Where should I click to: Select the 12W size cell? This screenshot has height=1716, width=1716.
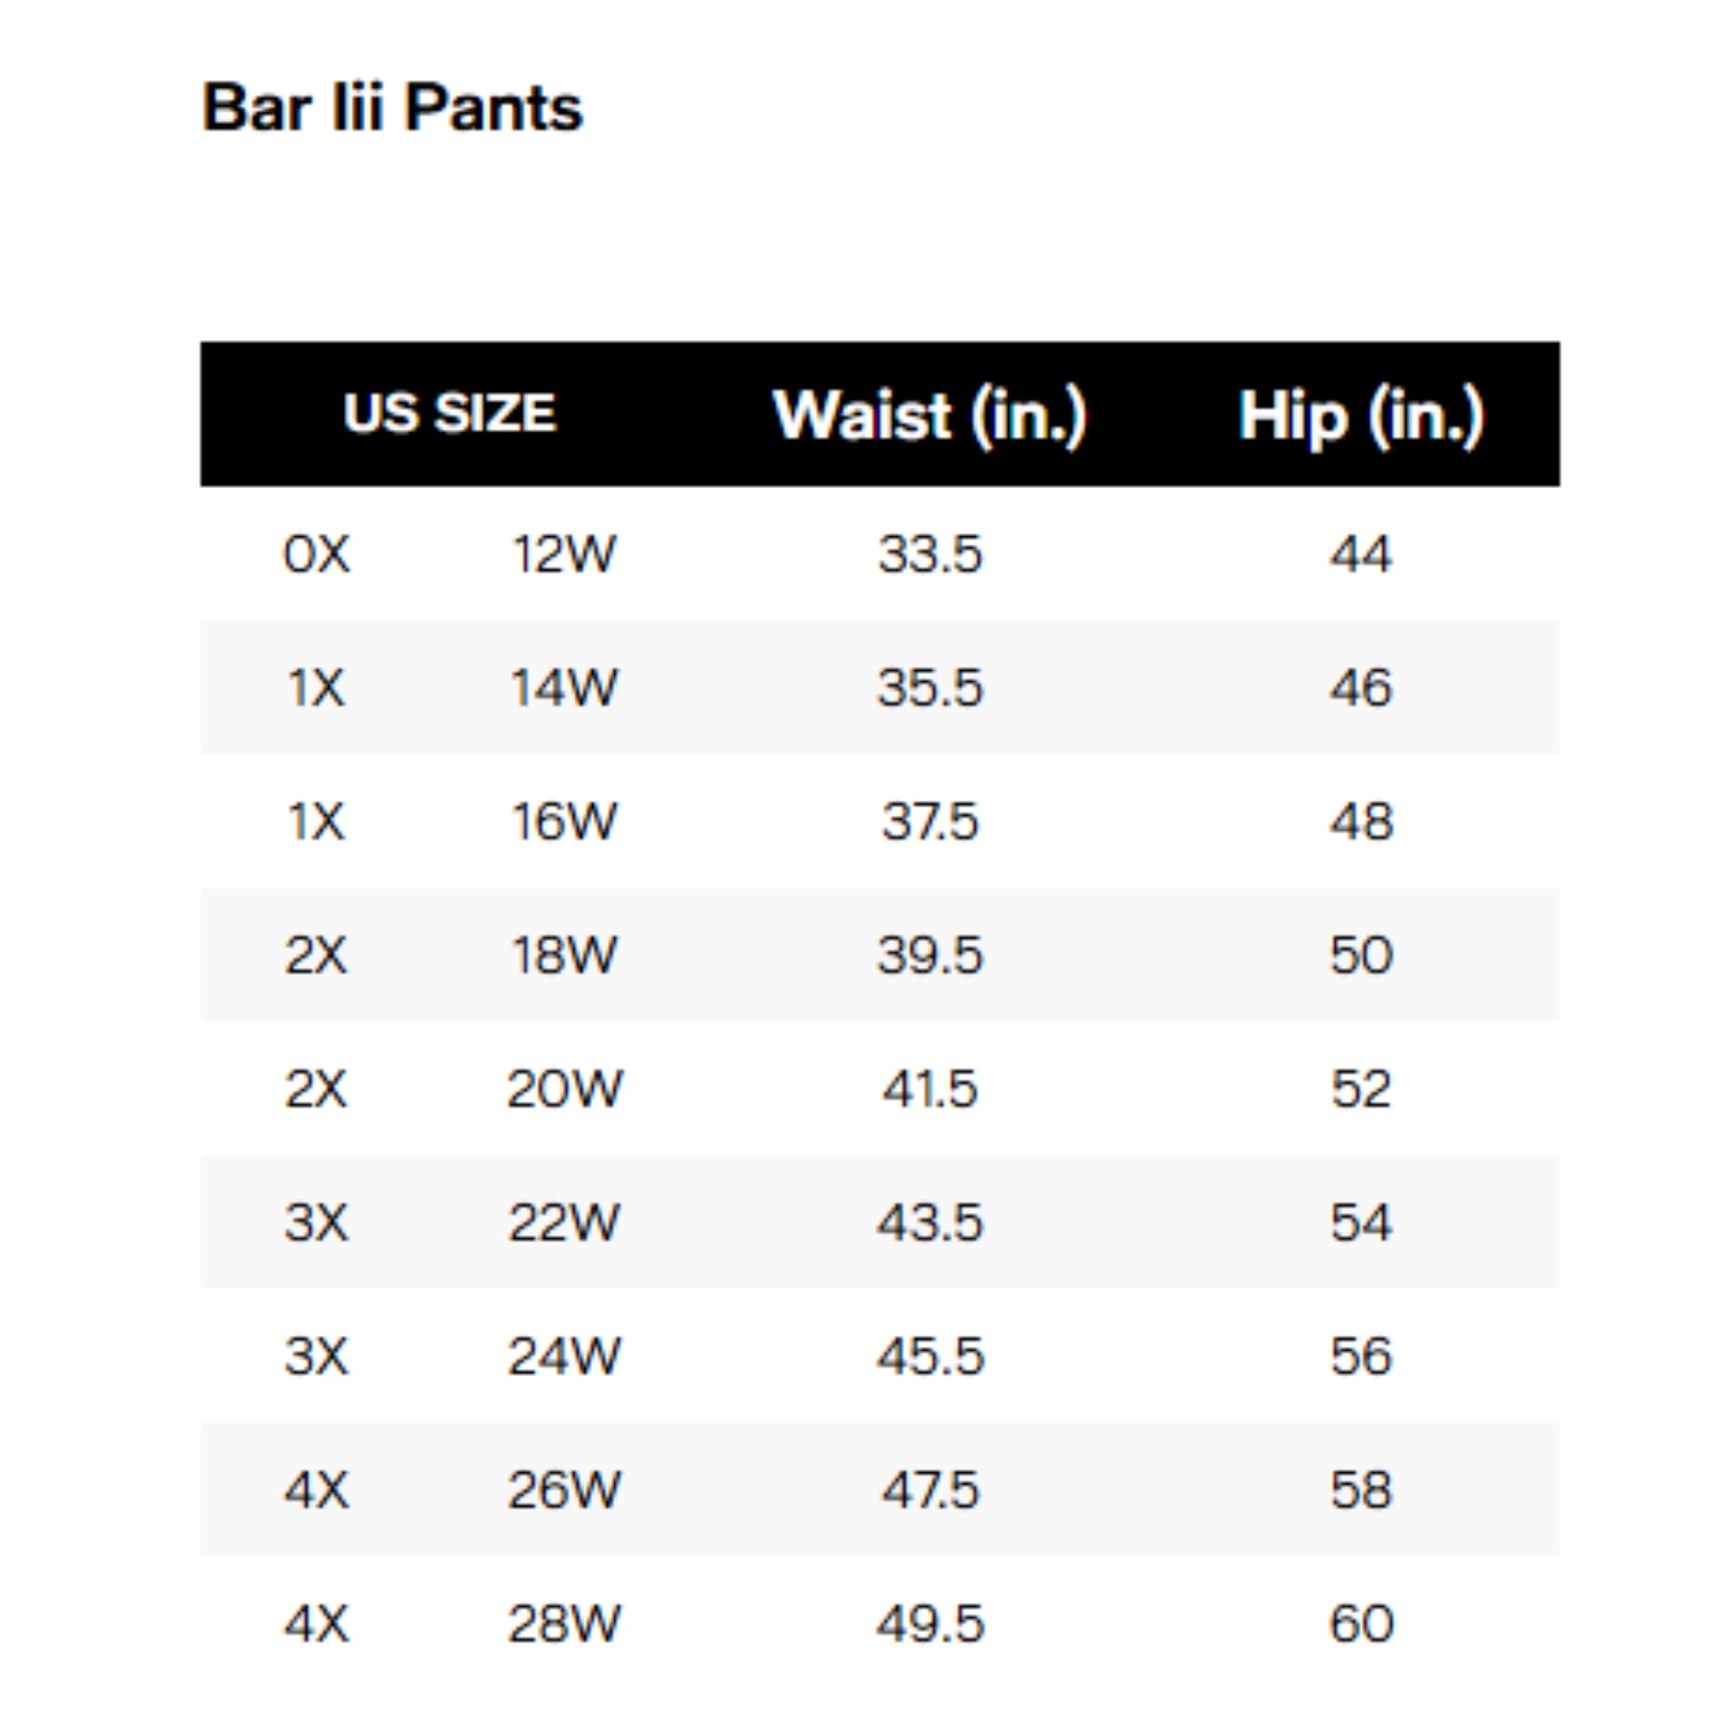tap(564, 554)
